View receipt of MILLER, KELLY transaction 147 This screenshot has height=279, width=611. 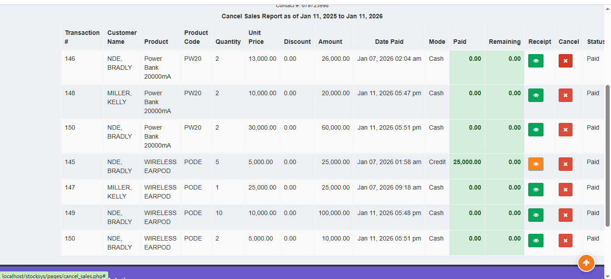[535, 189]
